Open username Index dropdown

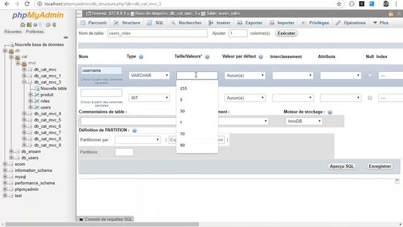[x=390, y=76]
